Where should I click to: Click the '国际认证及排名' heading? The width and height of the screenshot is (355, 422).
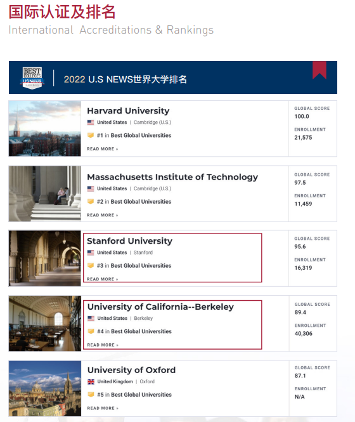click(x=62, y=12)
